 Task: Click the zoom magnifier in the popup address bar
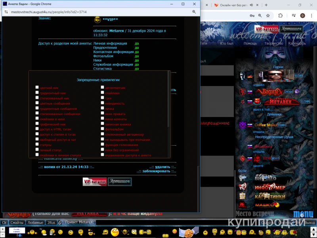coord(194,12)
